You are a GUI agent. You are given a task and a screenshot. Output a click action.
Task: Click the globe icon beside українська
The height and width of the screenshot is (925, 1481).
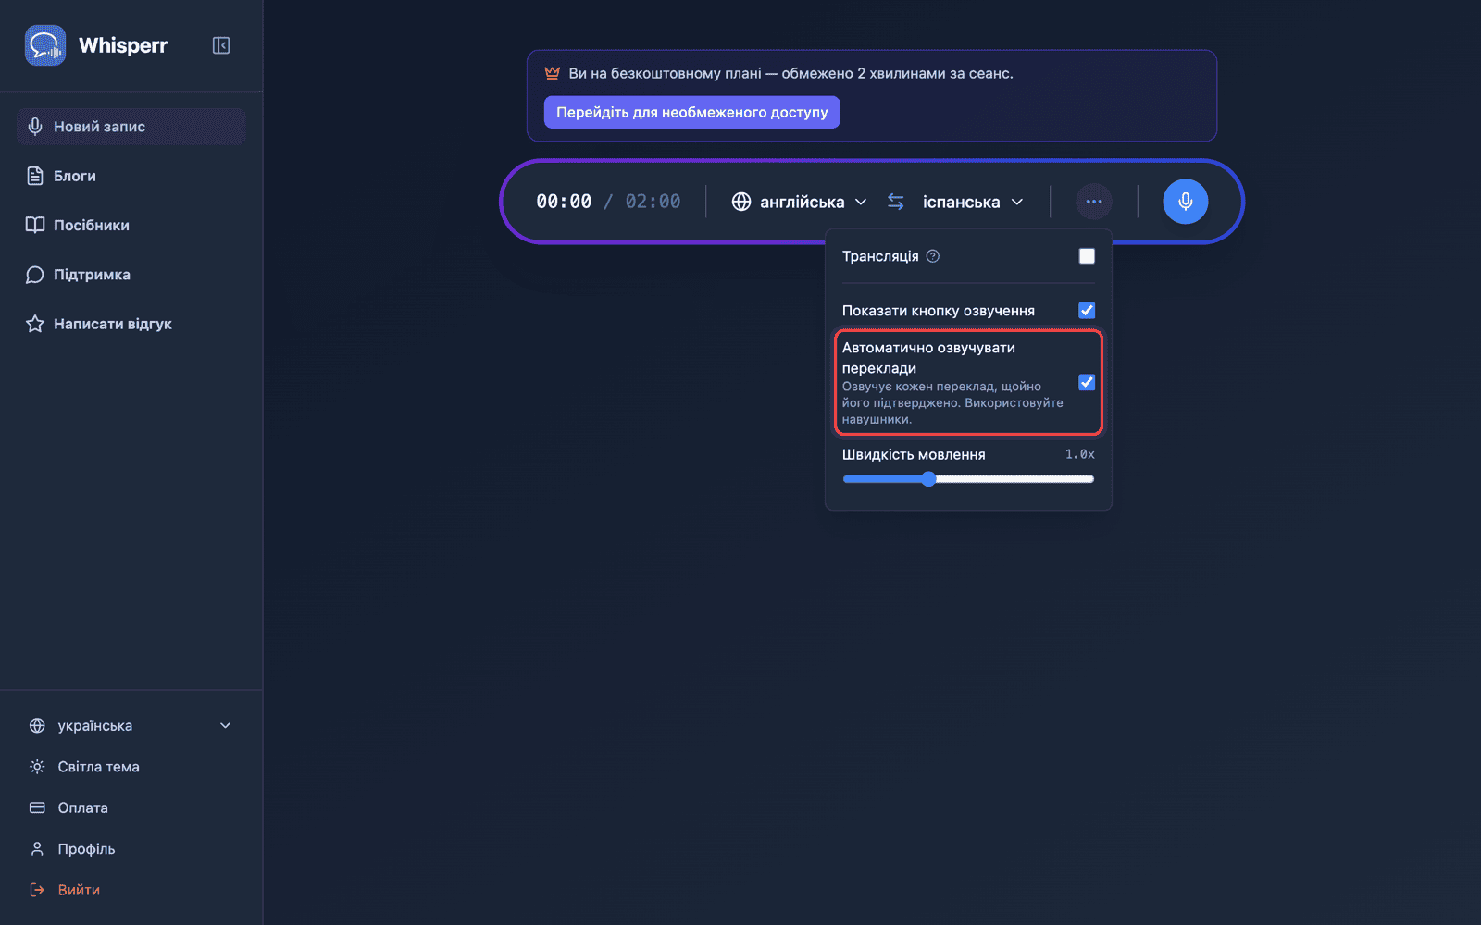coord(37,725)
